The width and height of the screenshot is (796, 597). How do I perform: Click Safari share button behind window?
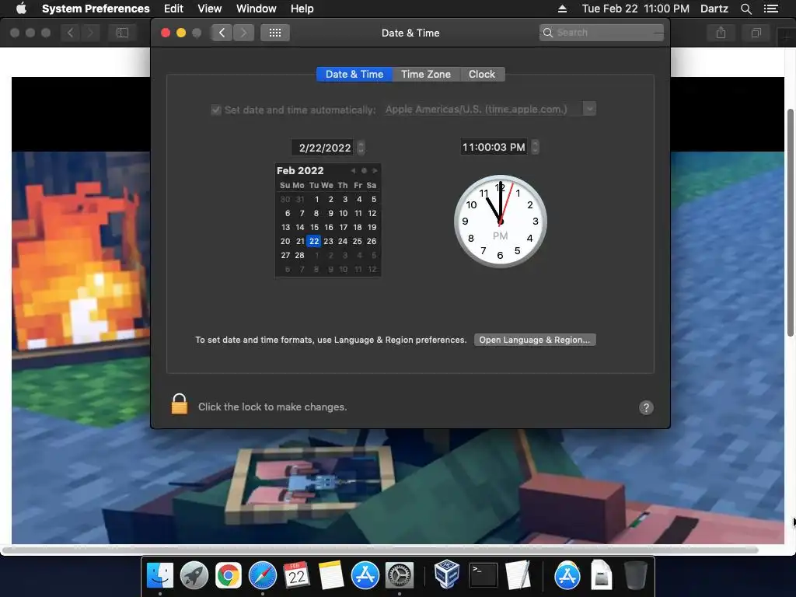coord(721,33)
